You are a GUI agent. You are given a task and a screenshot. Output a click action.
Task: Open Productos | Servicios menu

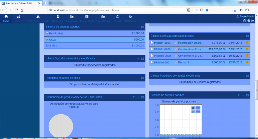tap(38, 19)
